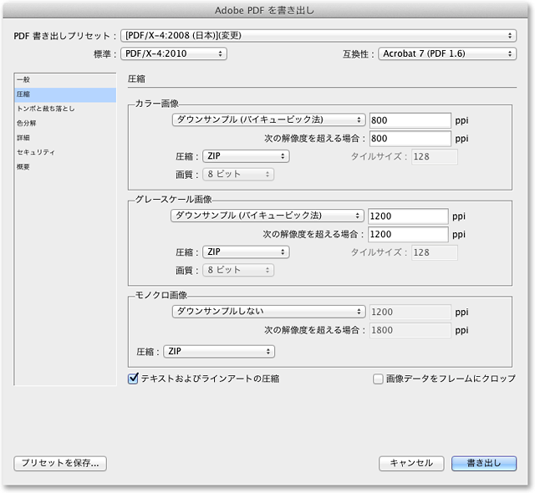Select 圧縮 in the sidebar list

(23, 94)
